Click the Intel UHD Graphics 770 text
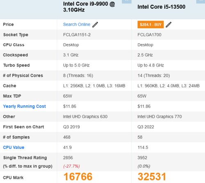The image size is (205, 183). pyautogui.click(x=159, y=116)
